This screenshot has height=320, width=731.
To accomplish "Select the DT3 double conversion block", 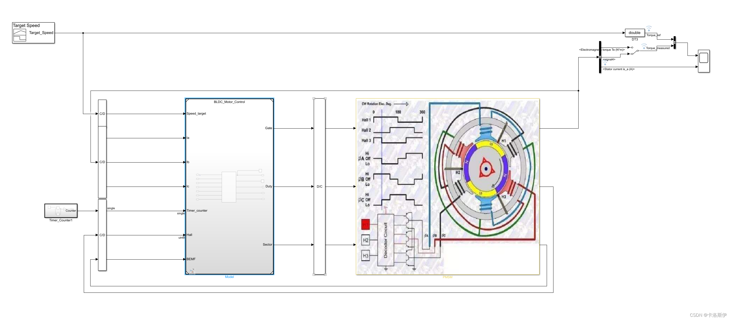I will coord(634,33).
